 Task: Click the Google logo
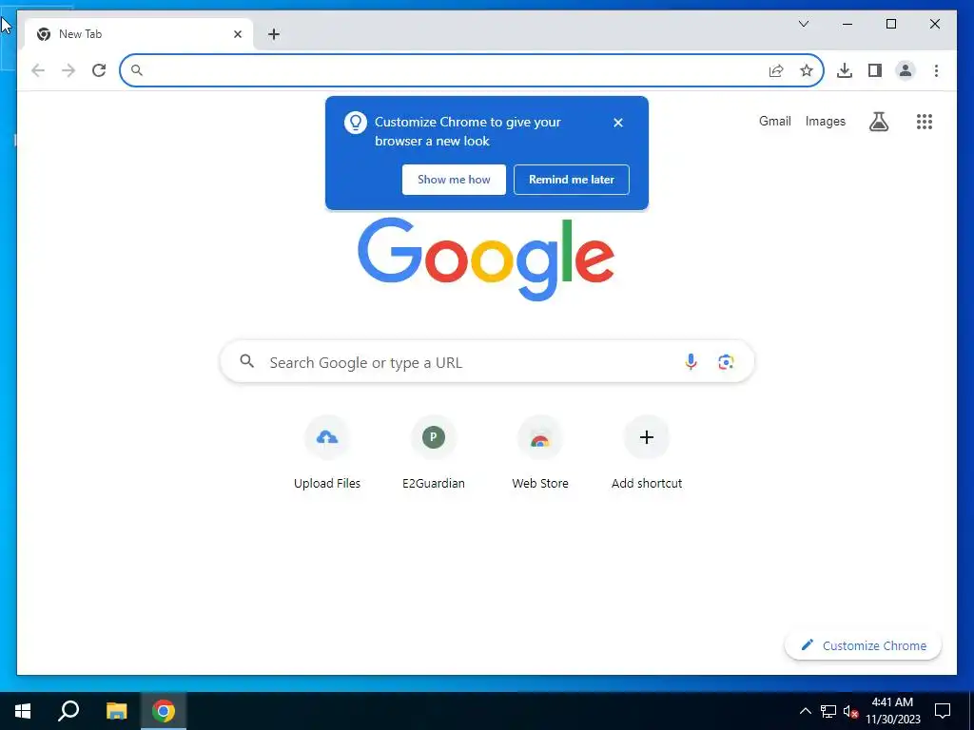(486, 259)
